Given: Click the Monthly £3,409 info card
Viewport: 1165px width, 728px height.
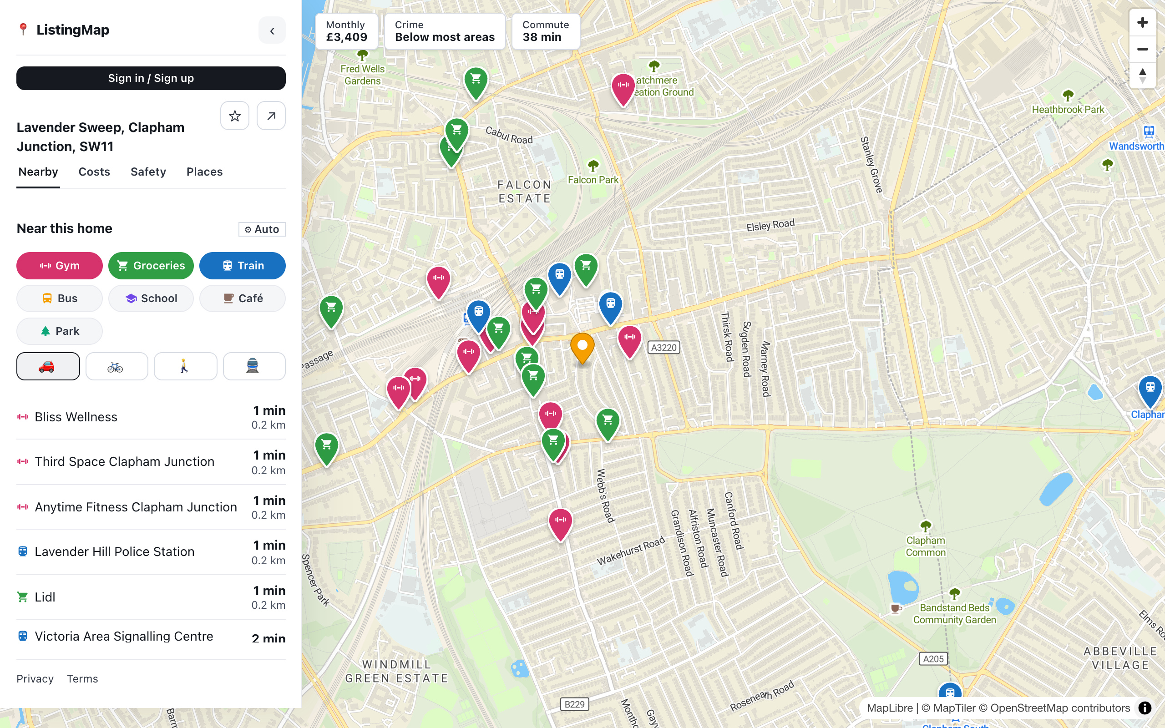Looking at the screenshot, I should [347, 31].
